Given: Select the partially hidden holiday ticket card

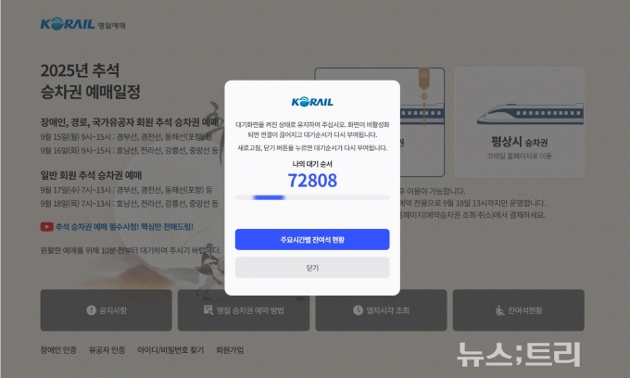Looking at the screenshot, I should tap(422, 122).
